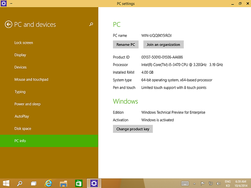
Task: Open Mouse and touchpad settings
Action: point(31,80)
